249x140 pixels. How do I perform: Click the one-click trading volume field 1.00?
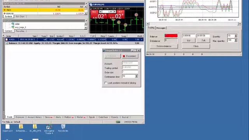[x=107, y=12]
